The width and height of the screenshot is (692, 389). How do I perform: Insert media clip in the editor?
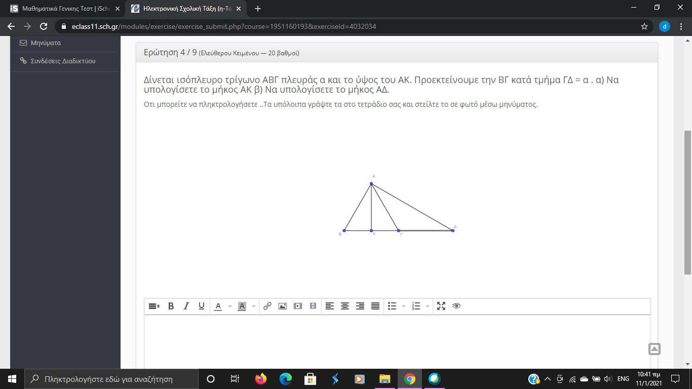[298, 306]
